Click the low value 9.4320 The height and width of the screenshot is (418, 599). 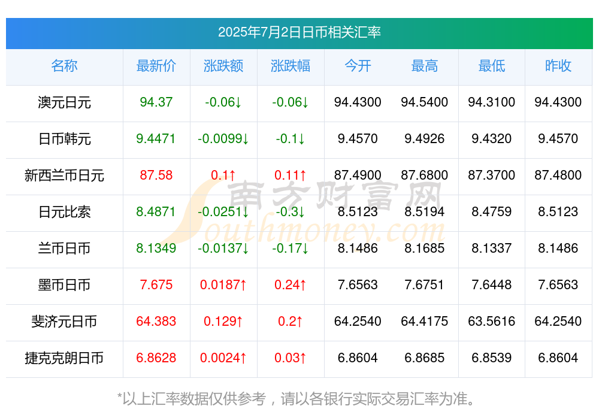[x=491, y=139]
